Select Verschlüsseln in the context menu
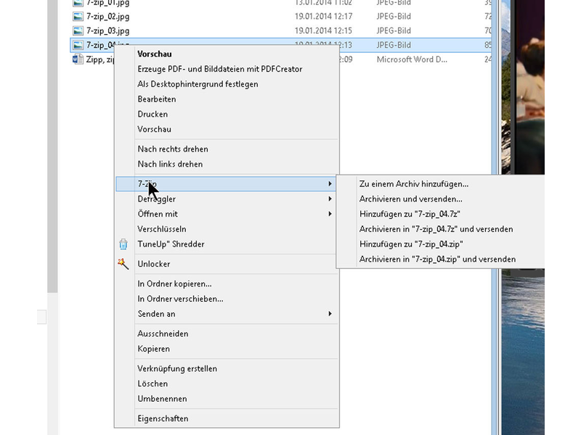The width and height of the screenshot is (581, 435). coord(162,229)
